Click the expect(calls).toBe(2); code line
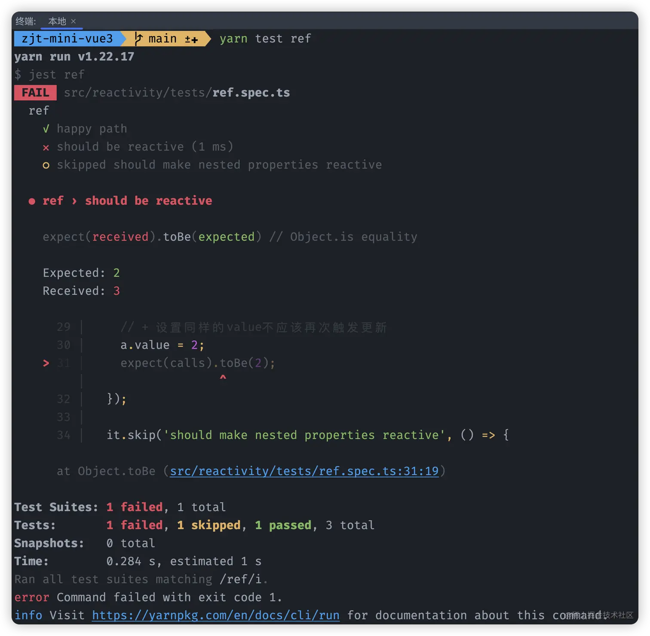Screen dimensions: 650x636 (198, 363)
